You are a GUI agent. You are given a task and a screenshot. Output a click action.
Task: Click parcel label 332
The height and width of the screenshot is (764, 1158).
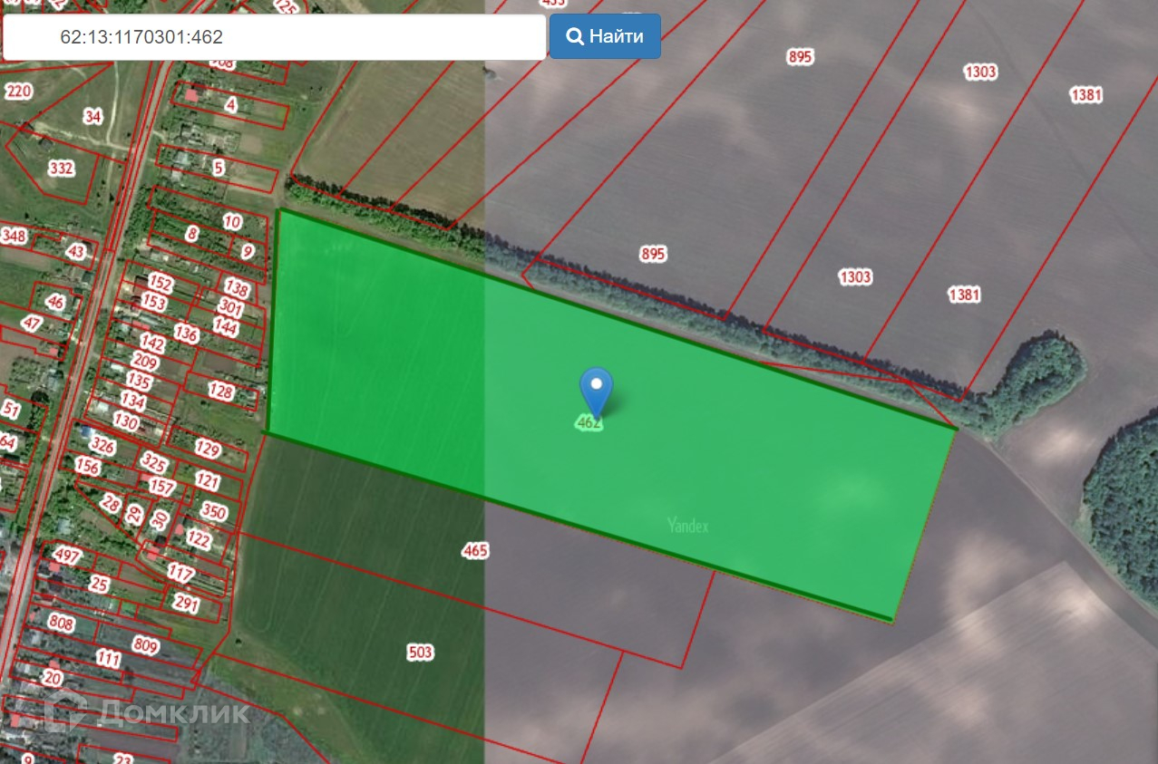click(x=61, y=169)
